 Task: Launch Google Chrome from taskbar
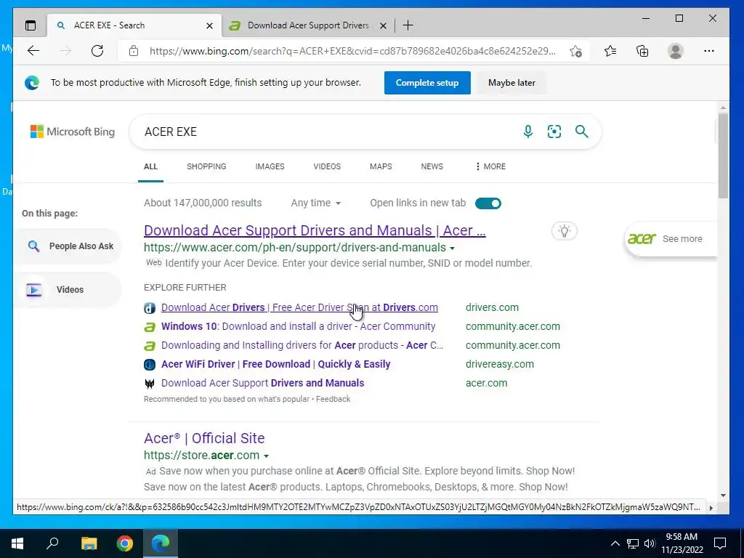pyautogui.click(x=125, y=543)
